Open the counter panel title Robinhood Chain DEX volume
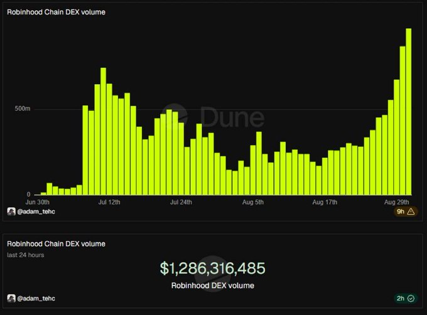The image size is (427, 315). coord(56,243)
